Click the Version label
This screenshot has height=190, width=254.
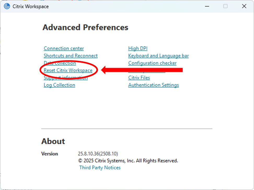point(50,154)
